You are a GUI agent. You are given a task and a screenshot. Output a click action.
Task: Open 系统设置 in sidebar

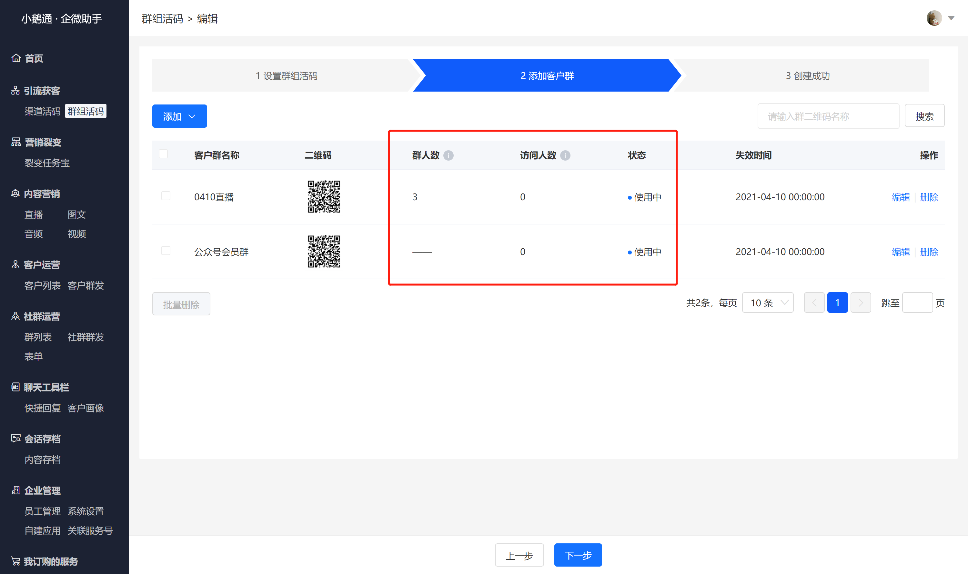86,511
